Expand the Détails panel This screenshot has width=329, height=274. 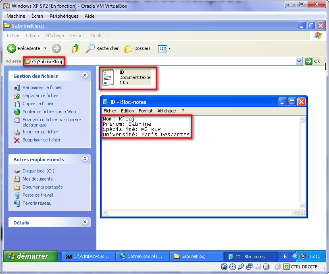85,222
